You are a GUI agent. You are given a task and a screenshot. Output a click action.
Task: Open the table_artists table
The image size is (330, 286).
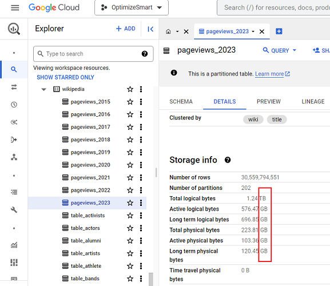(85, 253)
